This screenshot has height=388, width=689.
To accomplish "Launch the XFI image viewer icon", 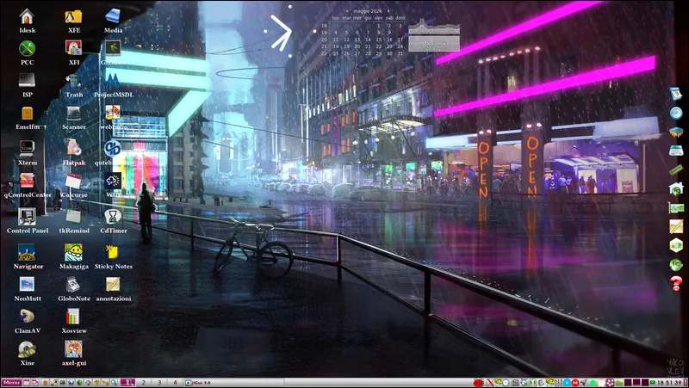I will 73,48.
